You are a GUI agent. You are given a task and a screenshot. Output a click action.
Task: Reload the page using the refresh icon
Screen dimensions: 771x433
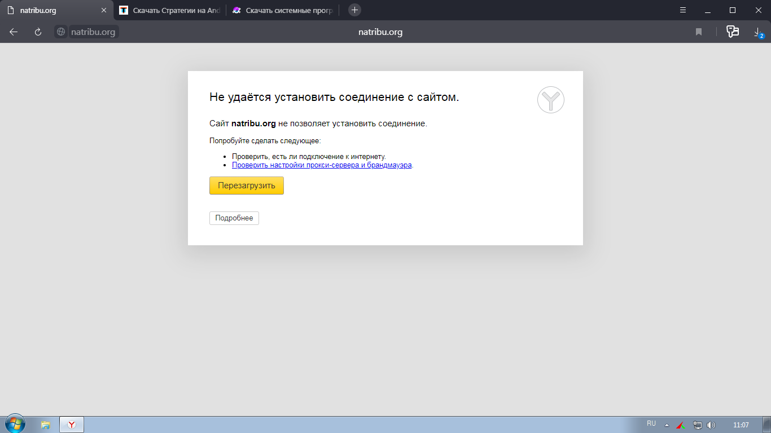[38, 32]
